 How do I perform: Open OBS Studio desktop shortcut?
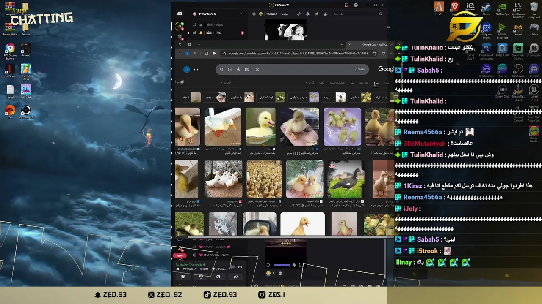coord(518,71)
